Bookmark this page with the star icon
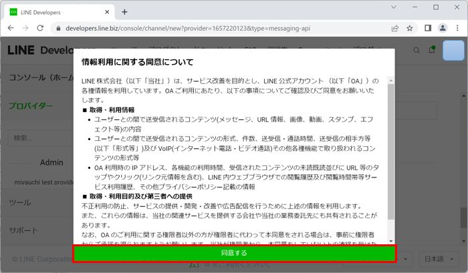 pos(410,28)
